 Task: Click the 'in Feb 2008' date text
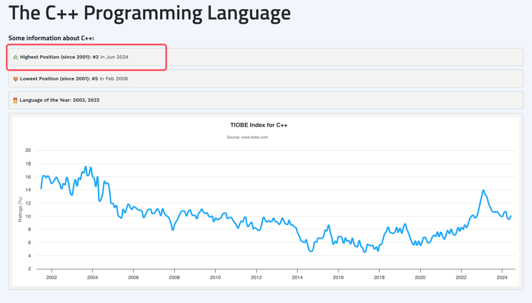click(x=114, y=79)
